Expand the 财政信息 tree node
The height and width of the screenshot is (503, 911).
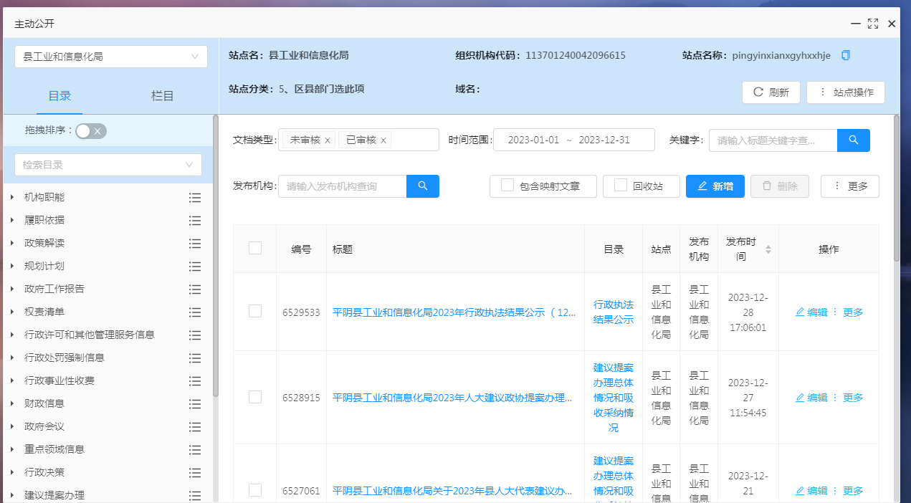click(12, 404)
